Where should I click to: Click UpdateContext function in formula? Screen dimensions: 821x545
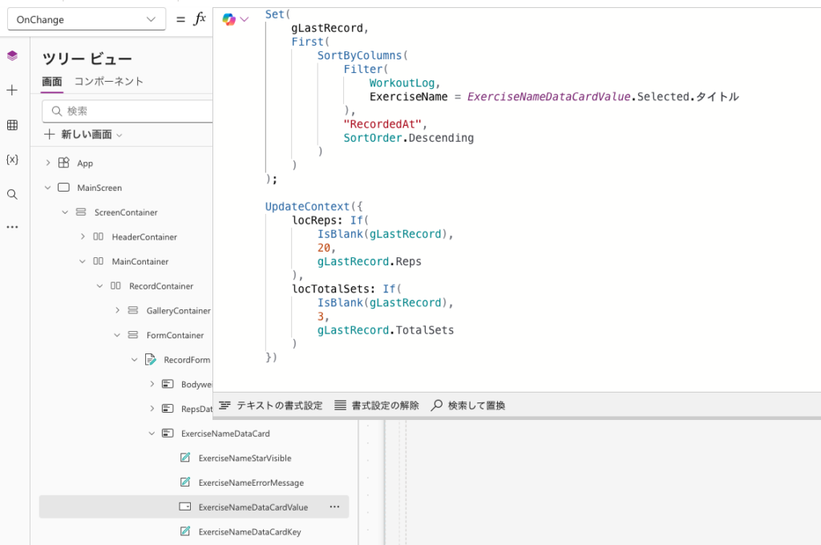[307, 207]
